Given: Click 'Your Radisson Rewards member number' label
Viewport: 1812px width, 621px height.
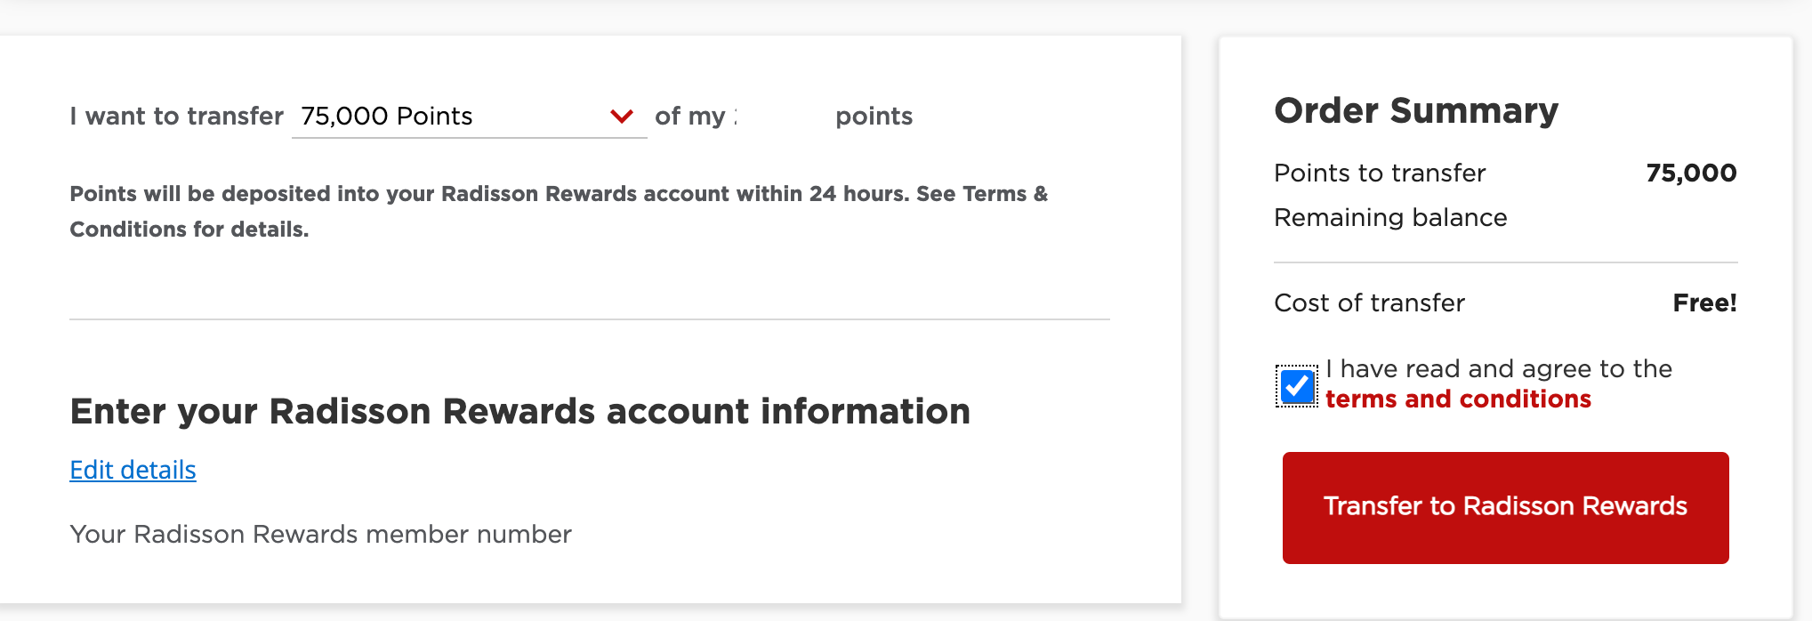Looking at the screenshot, I should 320,534.
